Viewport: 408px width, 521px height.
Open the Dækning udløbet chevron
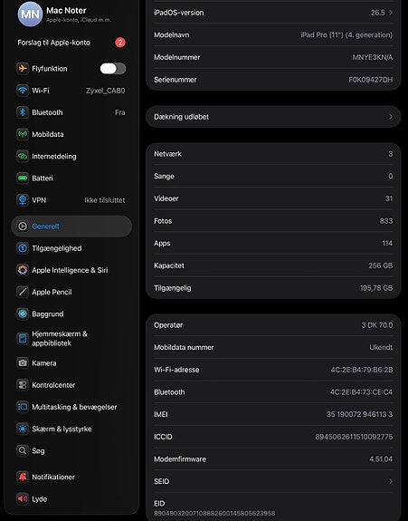coord(391,117)
